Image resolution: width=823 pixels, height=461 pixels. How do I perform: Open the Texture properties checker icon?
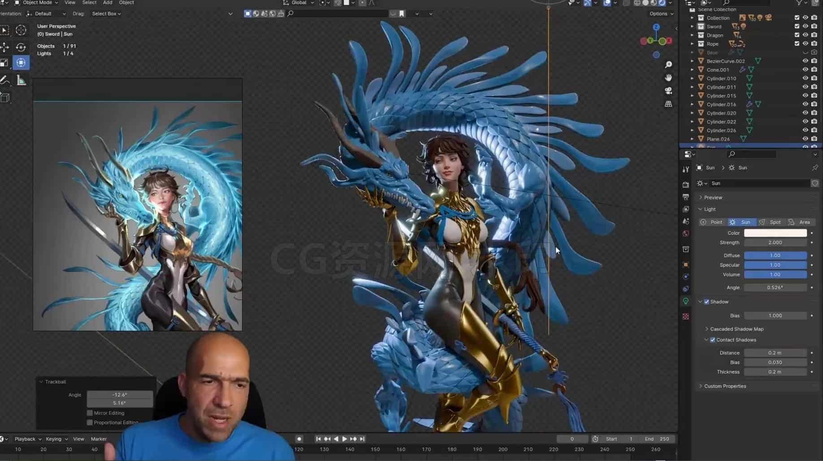[x=685, y=317]
